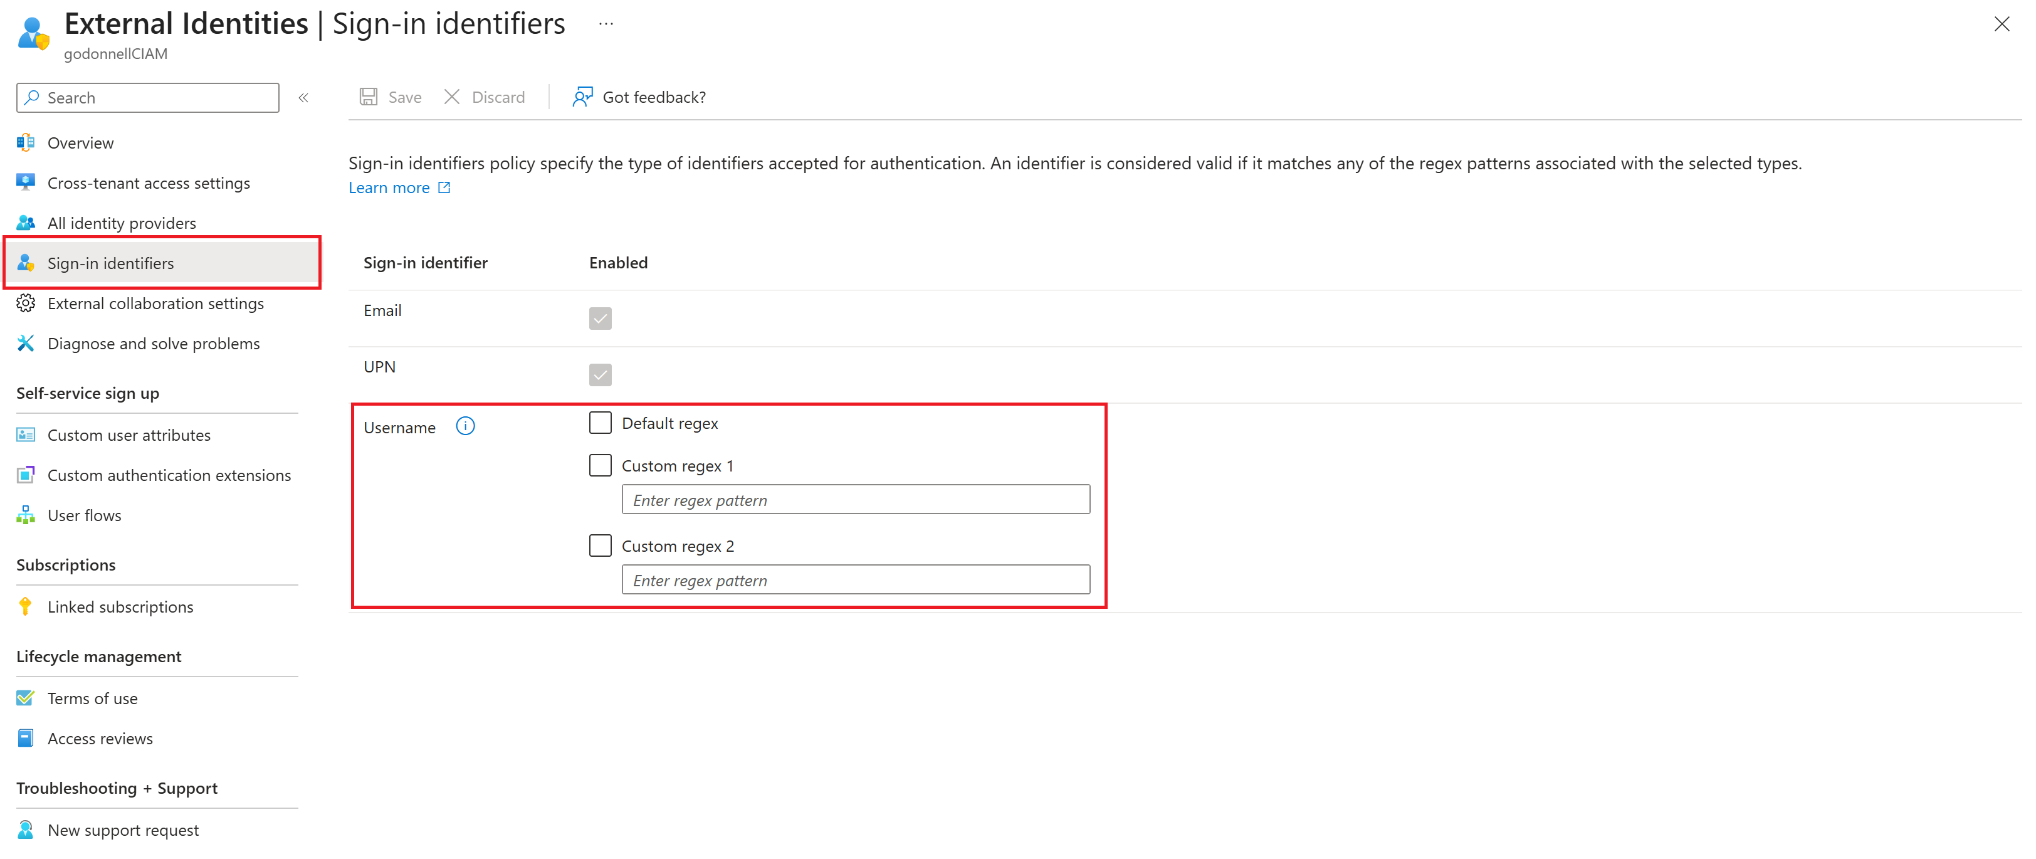Collapse the sidebar with double chevron
This screenshot has width=2036, height=859.
(x=303, y=98)
